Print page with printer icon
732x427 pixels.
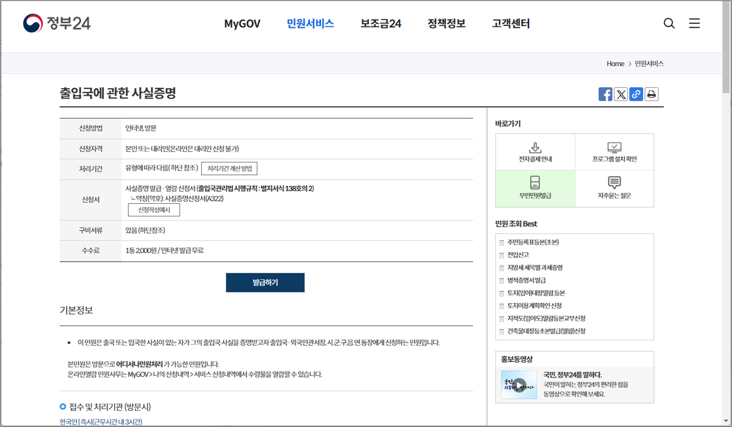[651, 94]
